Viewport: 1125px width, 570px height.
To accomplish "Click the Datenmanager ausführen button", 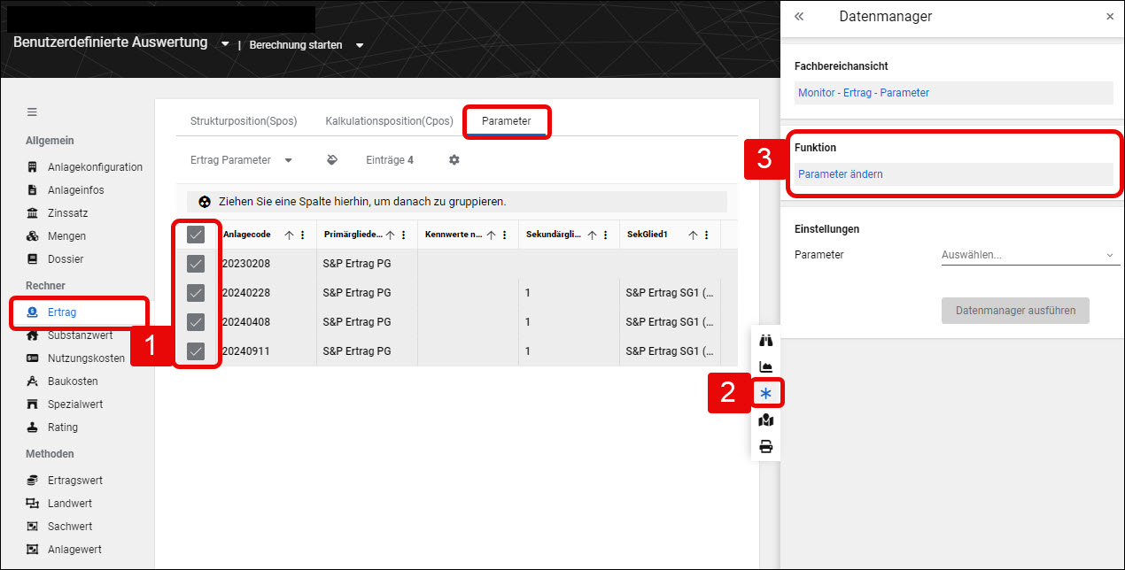I will 1015,311.
